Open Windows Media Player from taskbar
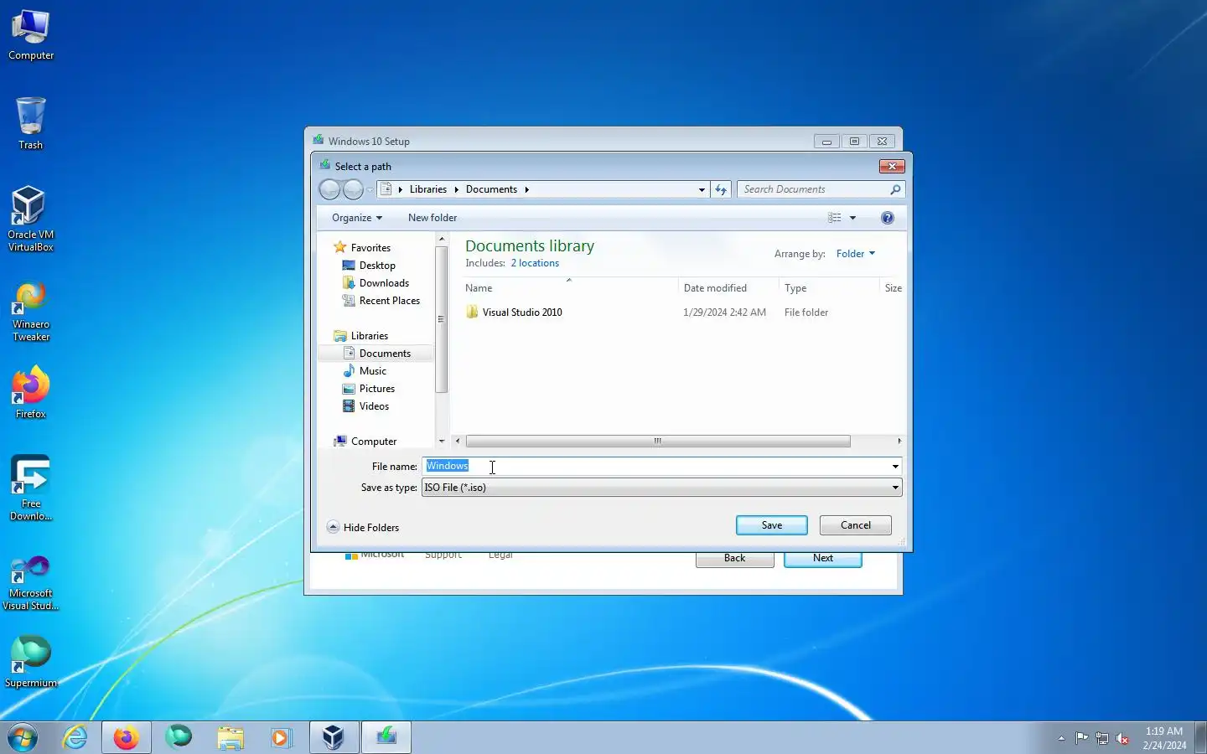 click(281, 737)
